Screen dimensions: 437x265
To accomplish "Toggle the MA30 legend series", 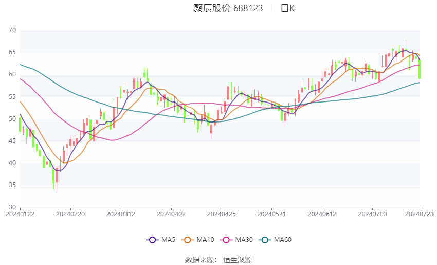I will [x=236, y=240].
